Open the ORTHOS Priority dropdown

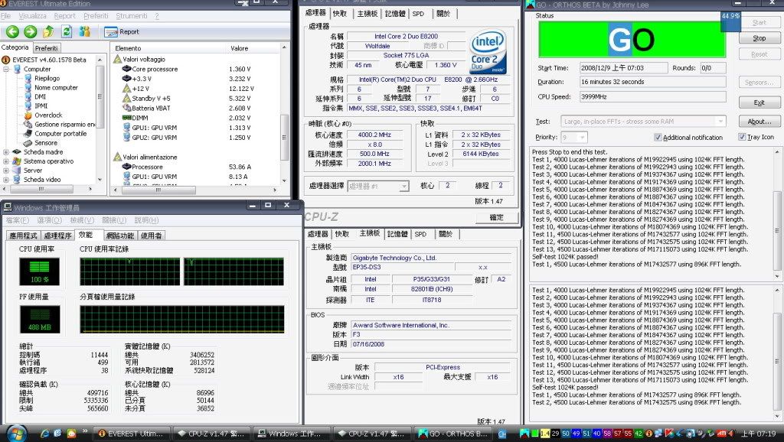click(582, 138)
